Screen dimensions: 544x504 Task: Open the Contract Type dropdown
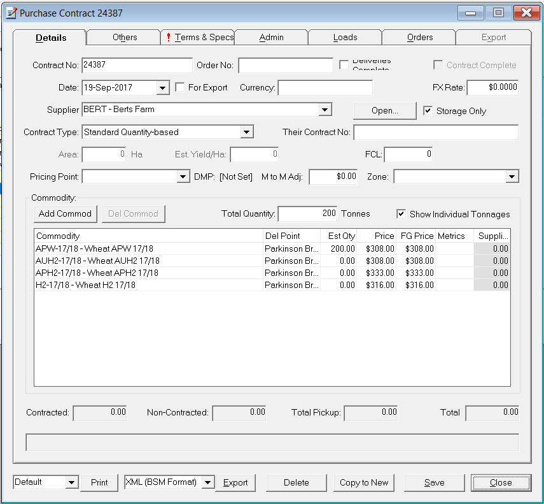[x=246, y=133]
